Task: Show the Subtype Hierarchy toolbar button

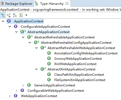Action: (15, 15)
